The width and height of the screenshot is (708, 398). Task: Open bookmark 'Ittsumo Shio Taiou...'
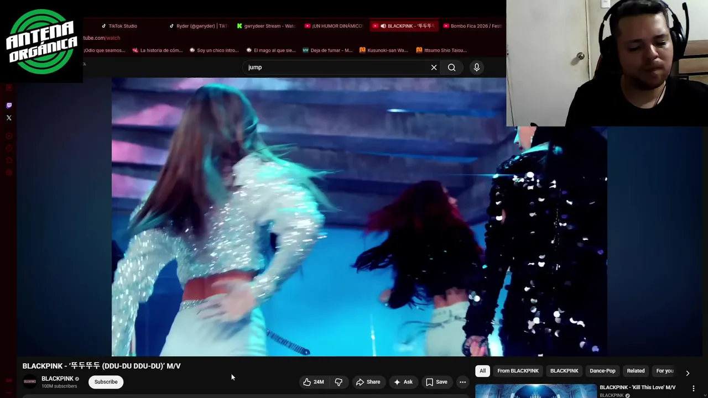441,50
